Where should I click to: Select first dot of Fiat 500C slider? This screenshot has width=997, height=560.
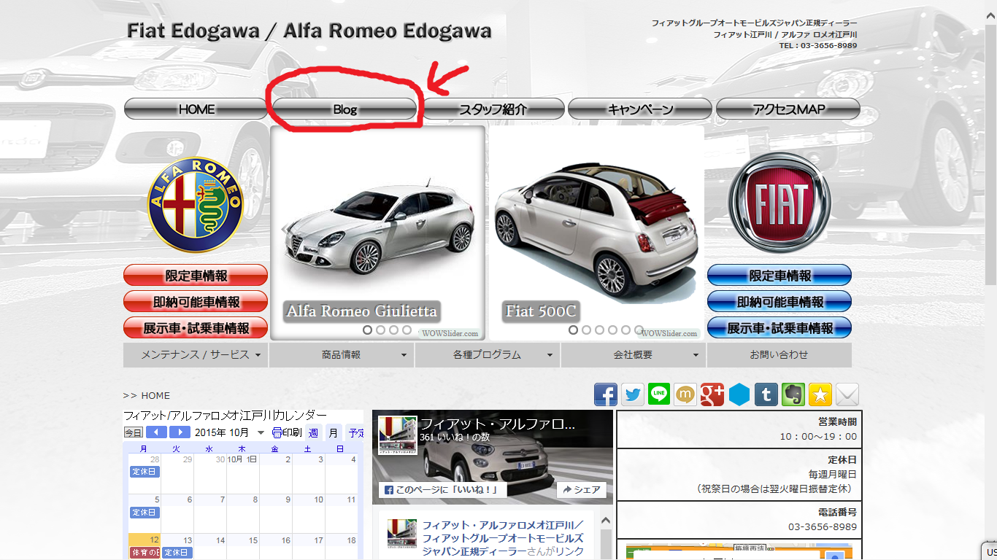tap(574, 330)
